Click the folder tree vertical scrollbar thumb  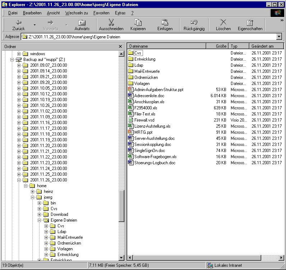click(x=121, y=206)
